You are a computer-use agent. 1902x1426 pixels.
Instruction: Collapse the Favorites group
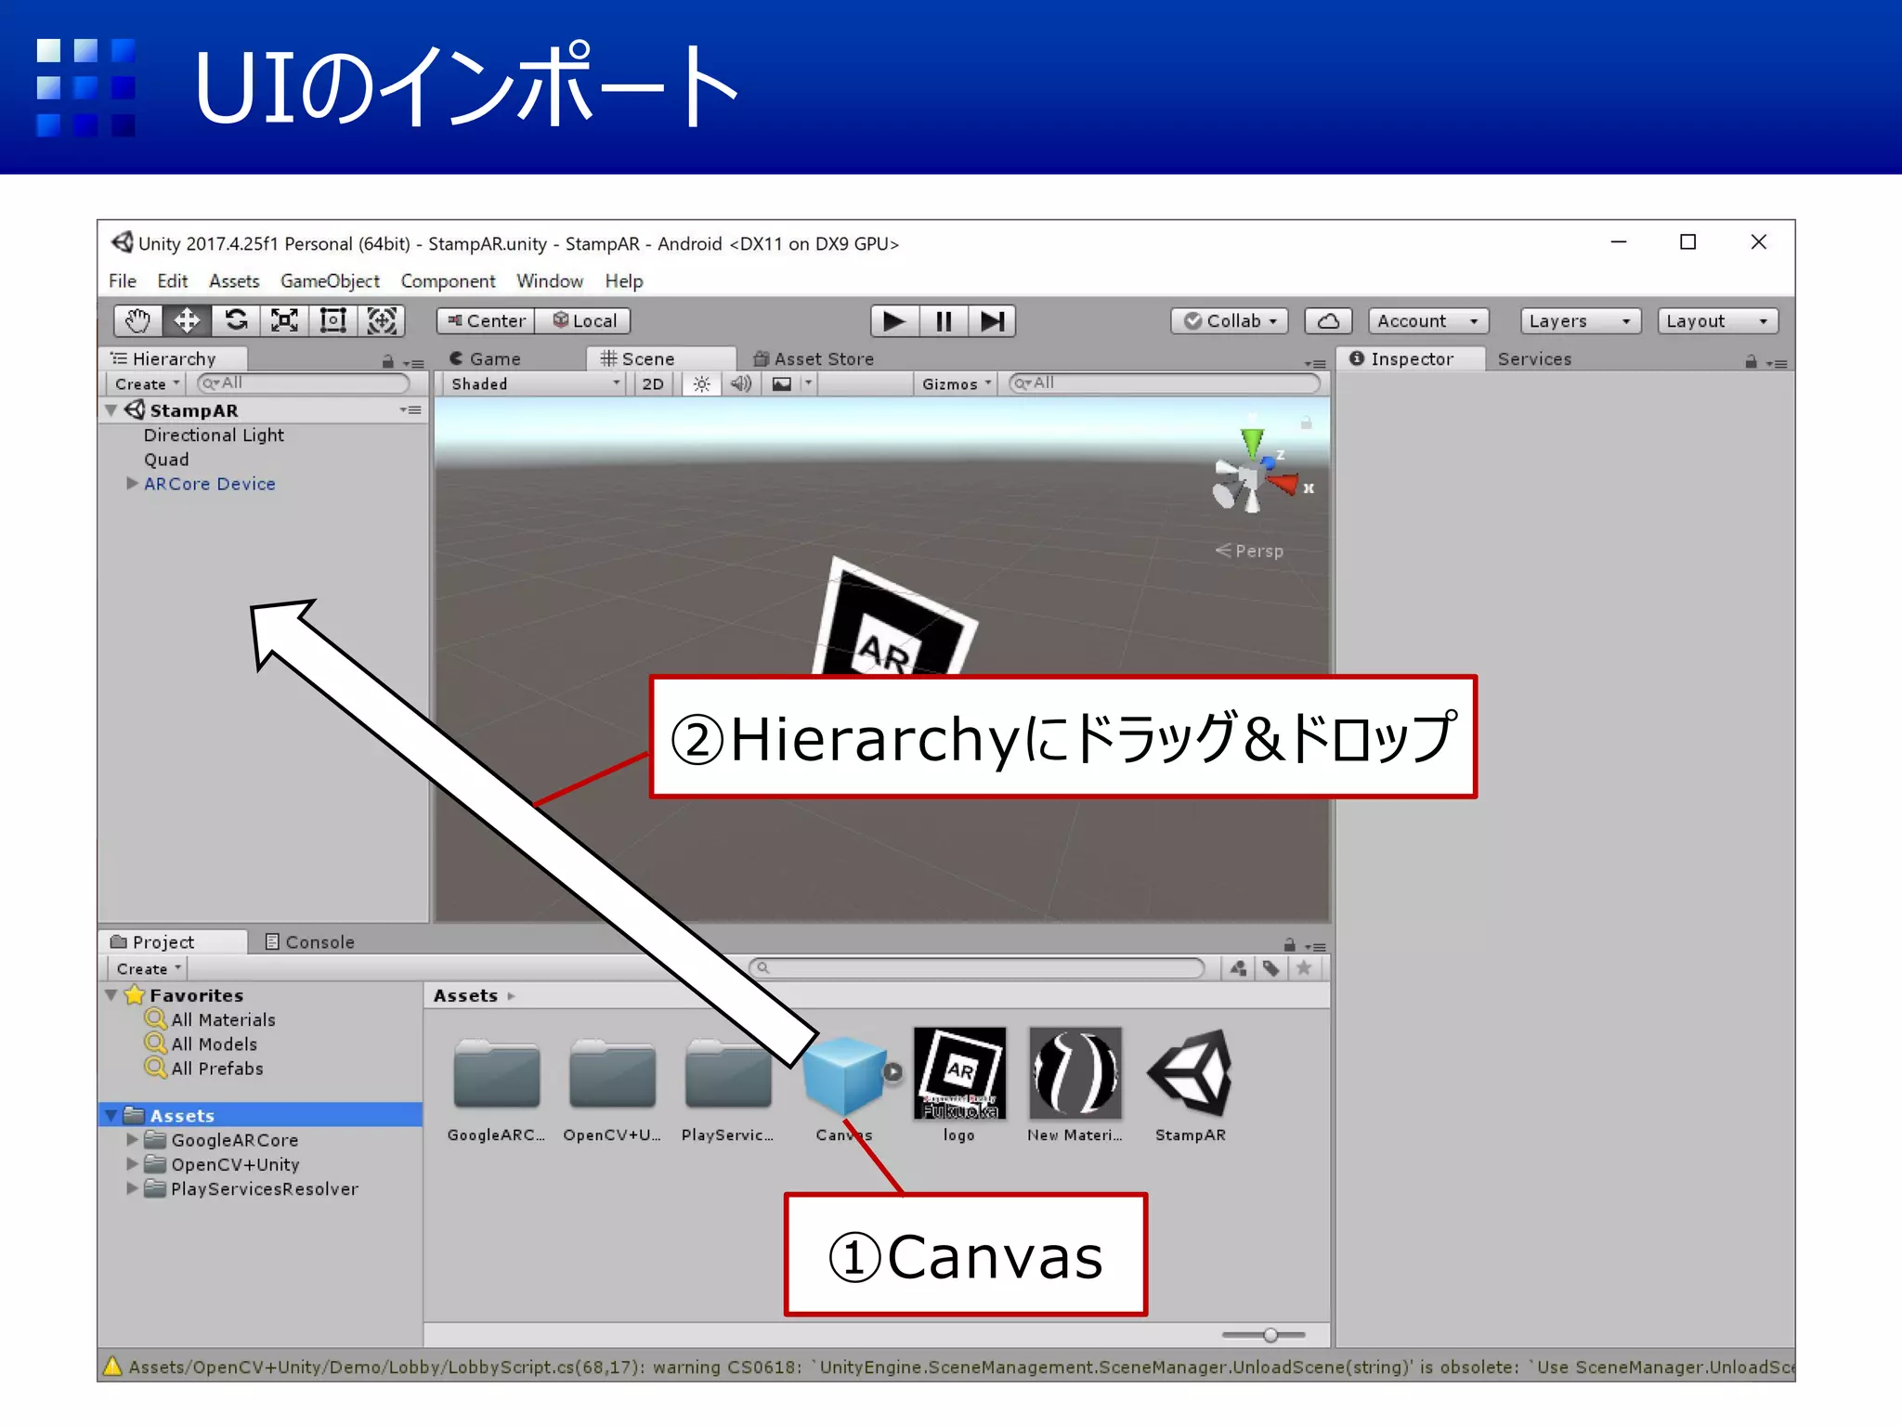point(111,995)
